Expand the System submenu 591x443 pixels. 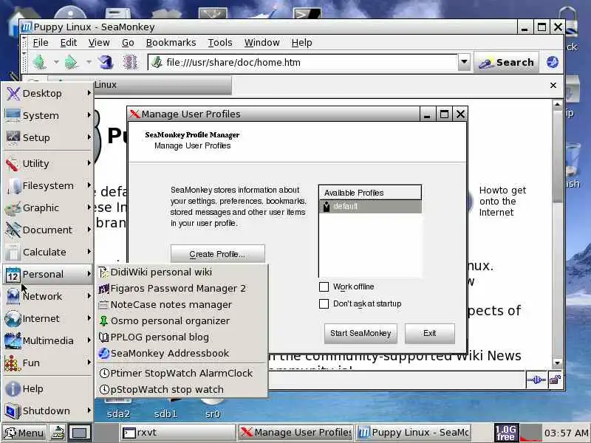click(x=48, y=115)
